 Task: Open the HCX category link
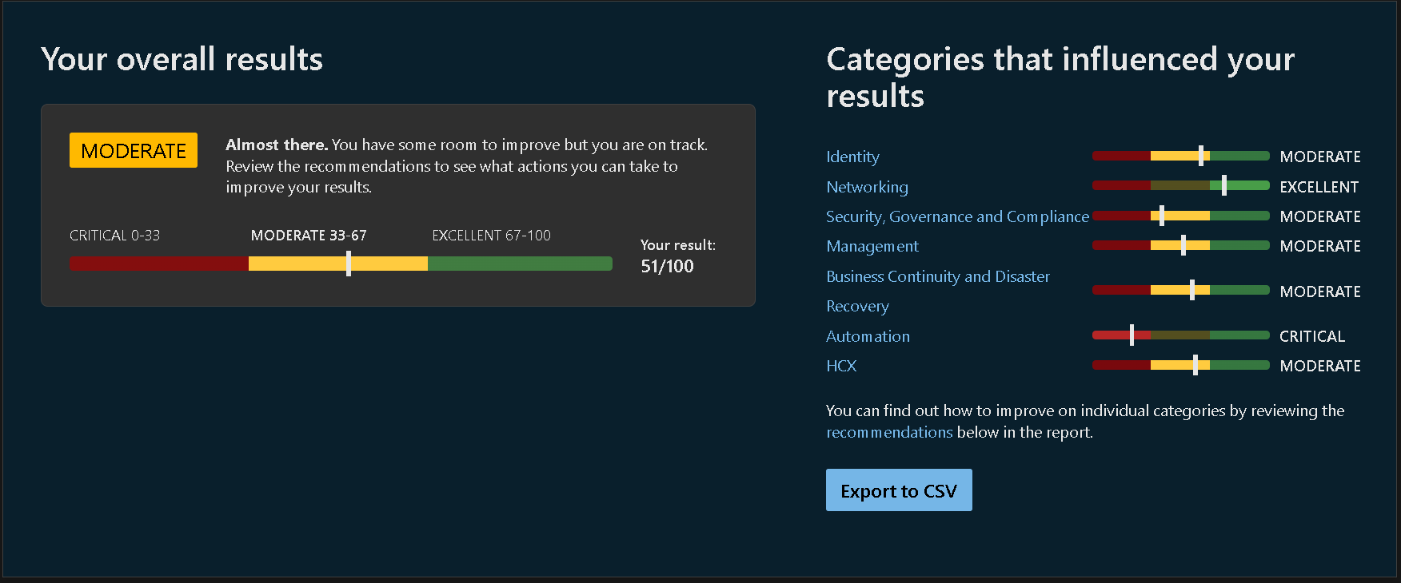(x=841, y=366)
